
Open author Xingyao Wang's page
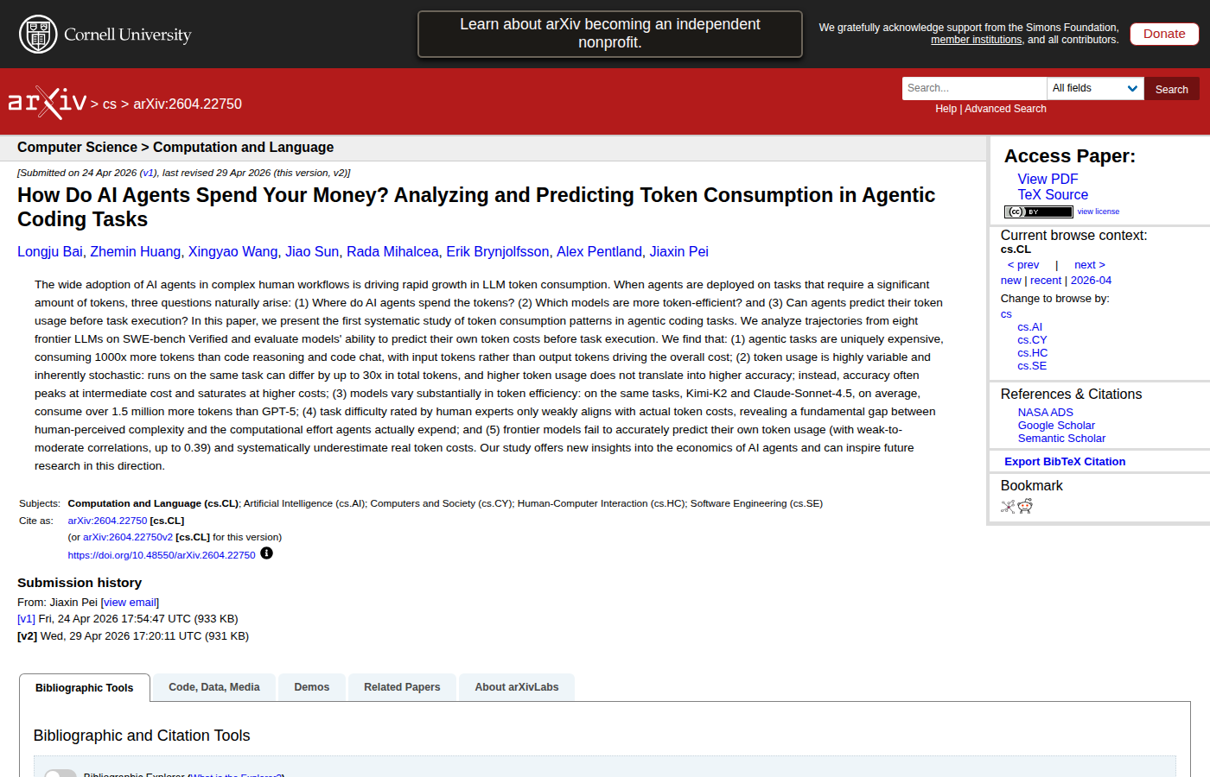pos(233,252)
